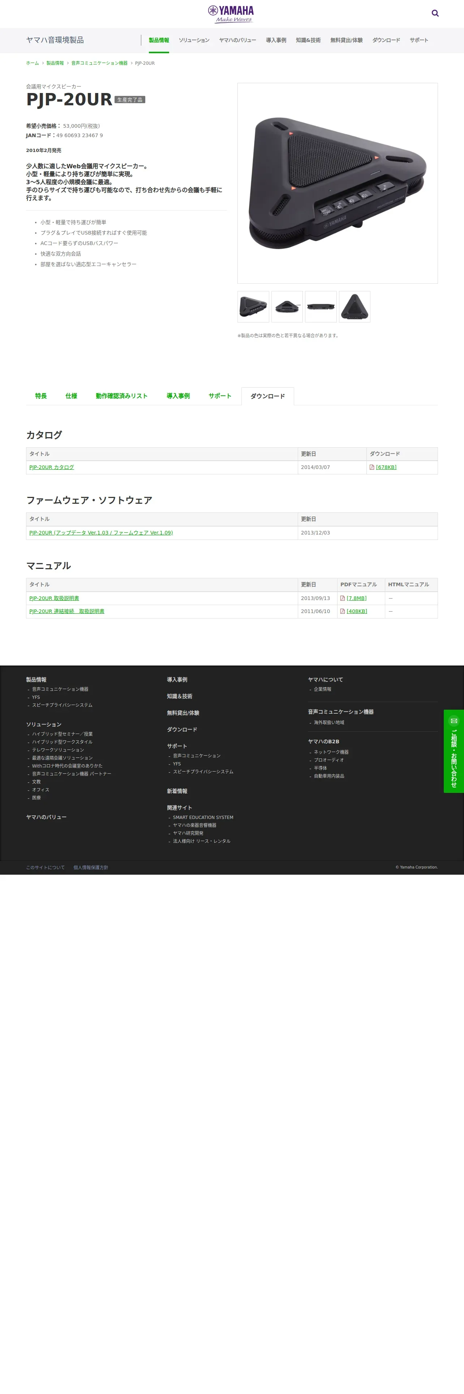Open サポート in the top navigation
The width and height of the screenshot is (464, 1394).
click(418, 40)
